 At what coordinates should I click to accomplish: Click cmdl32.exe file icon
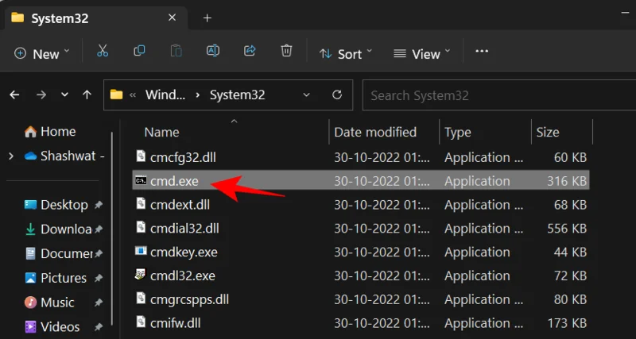click(141, 275)
